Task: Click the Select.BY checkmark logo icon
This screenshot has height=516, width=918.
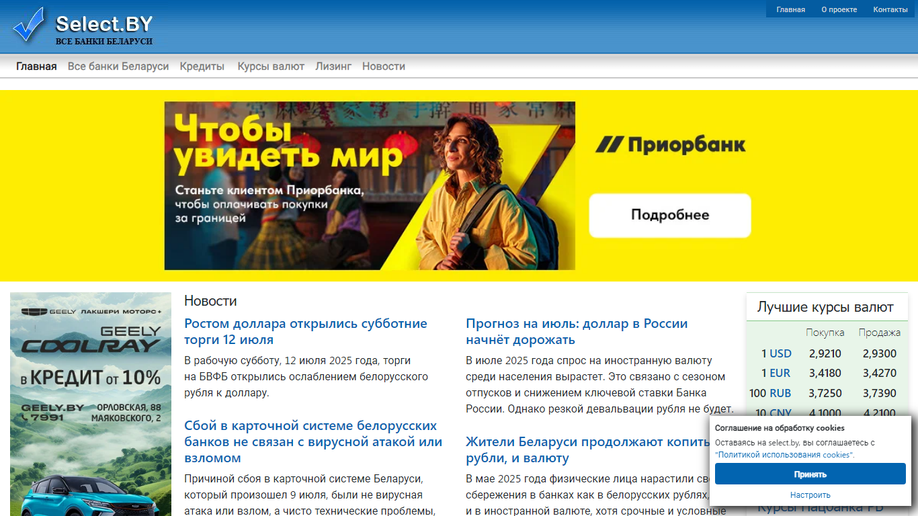Action: pos(29,25)
